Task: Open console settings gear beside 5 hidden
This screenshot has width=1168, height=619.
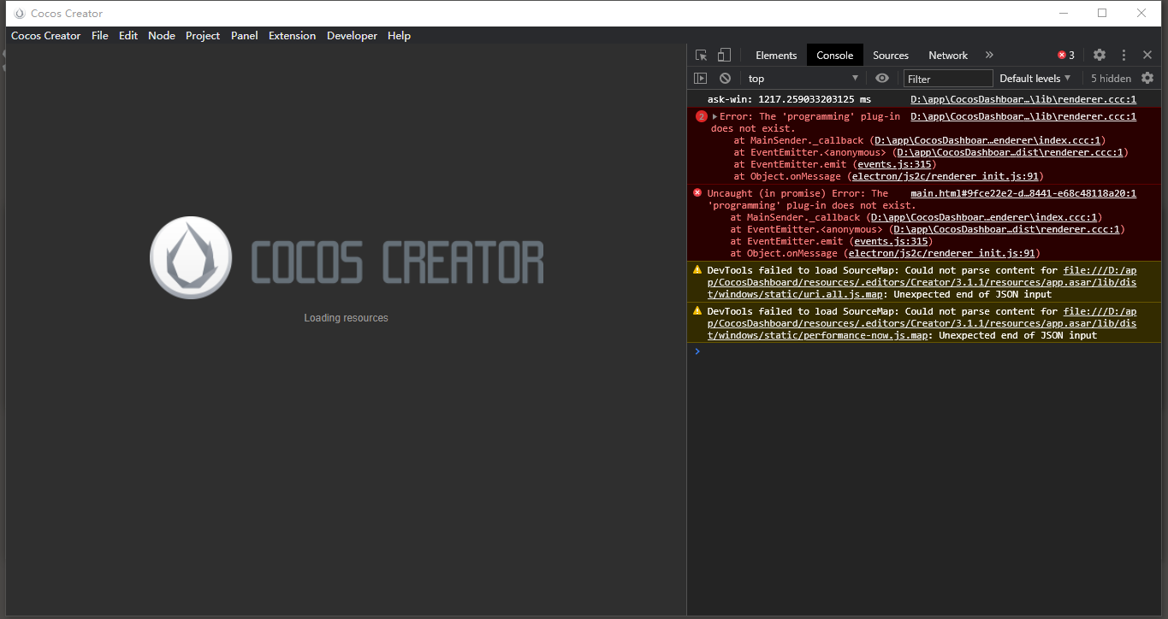Action: (x=1147, y=78)
